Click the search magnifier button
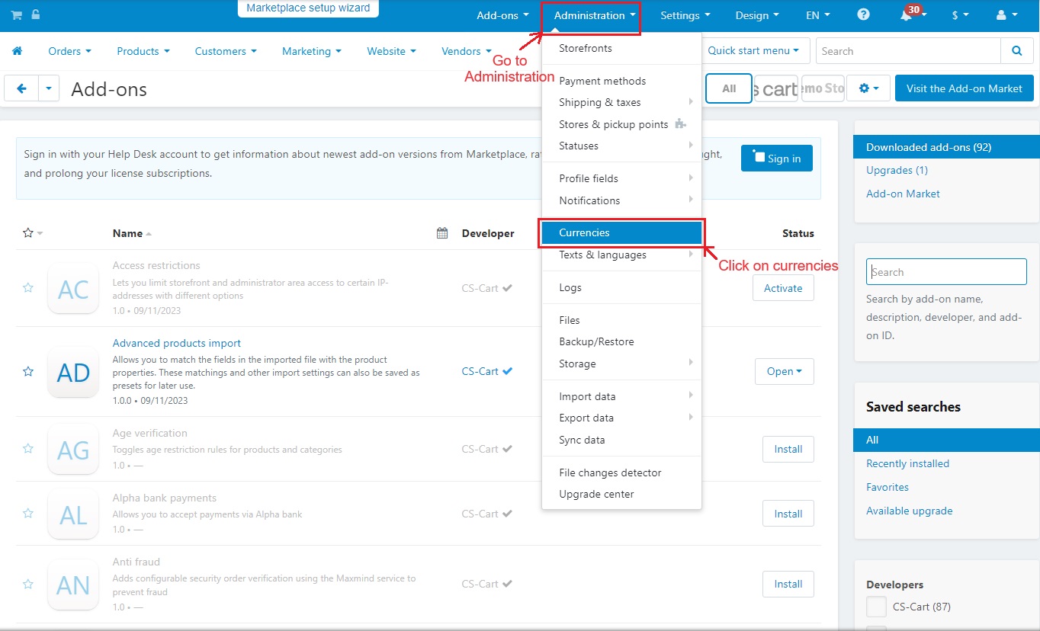The width and height of the screenshot is (1040, 631). (x=1016, y=51)
